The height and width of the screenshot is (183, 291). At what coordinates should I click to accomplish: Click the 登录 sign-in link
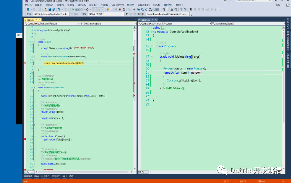click(278, 5)
